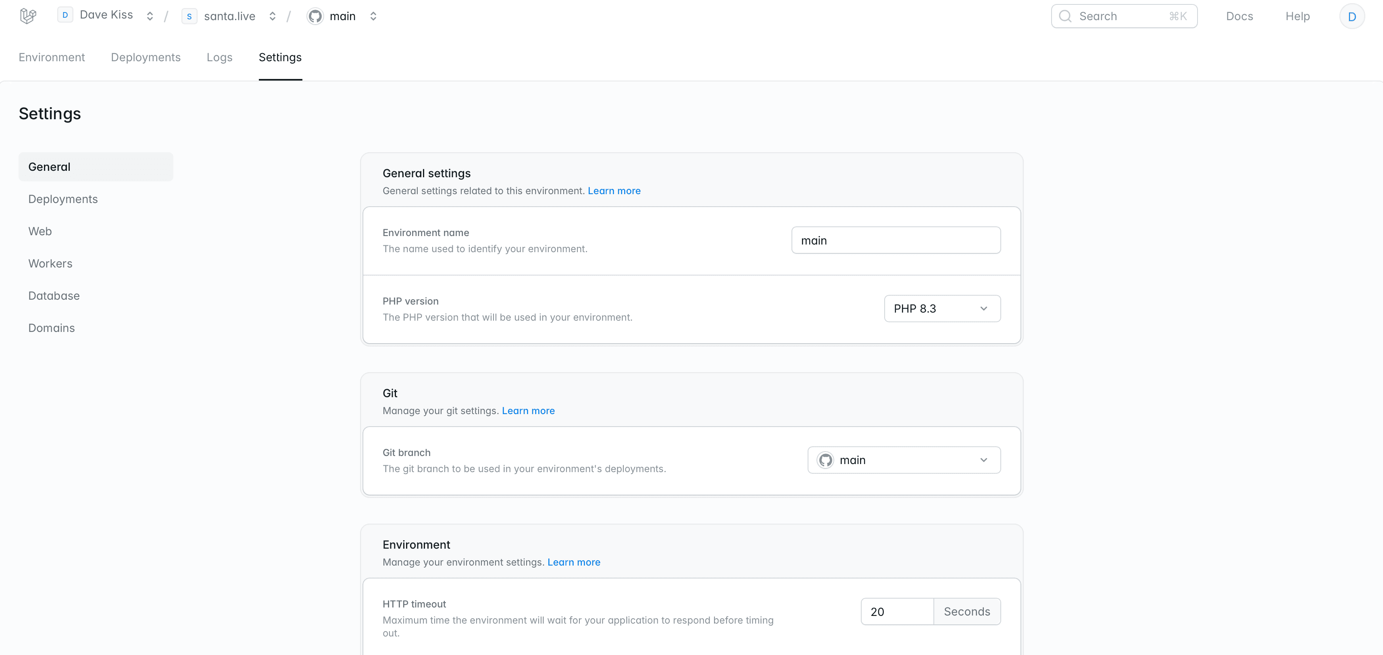
Task: Focus the HTTP timeout seconds input
Action: [x=897, y=611]
